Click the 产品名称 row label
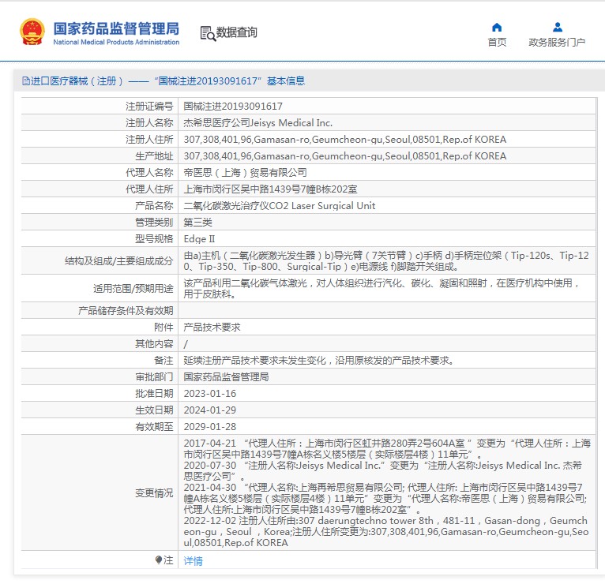The width and height of the screenshot is (605, 584). (x=154, y=205)
